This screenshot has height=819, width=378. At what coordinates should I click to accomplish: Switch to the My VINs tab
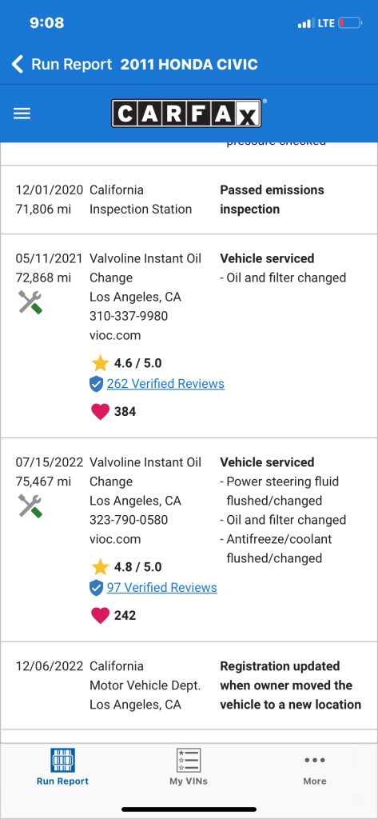click(x=189, y=767)
